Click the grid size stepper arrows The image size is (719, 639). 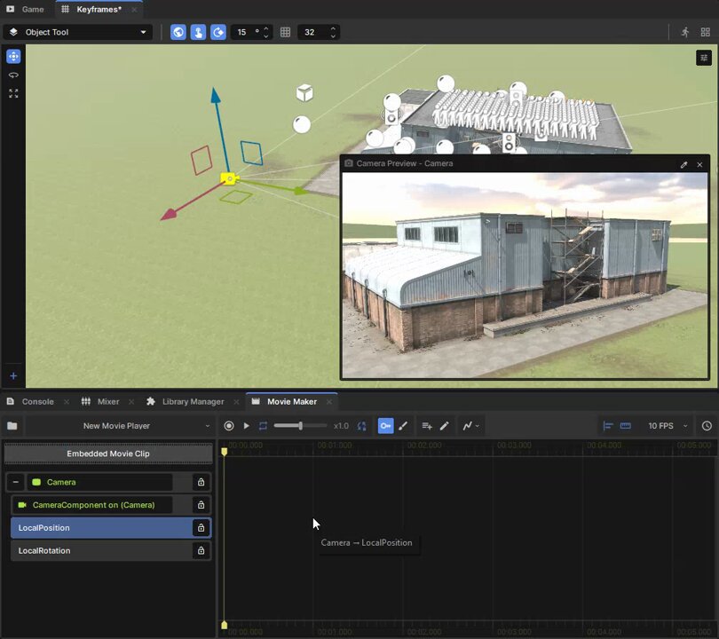(334, 32)
